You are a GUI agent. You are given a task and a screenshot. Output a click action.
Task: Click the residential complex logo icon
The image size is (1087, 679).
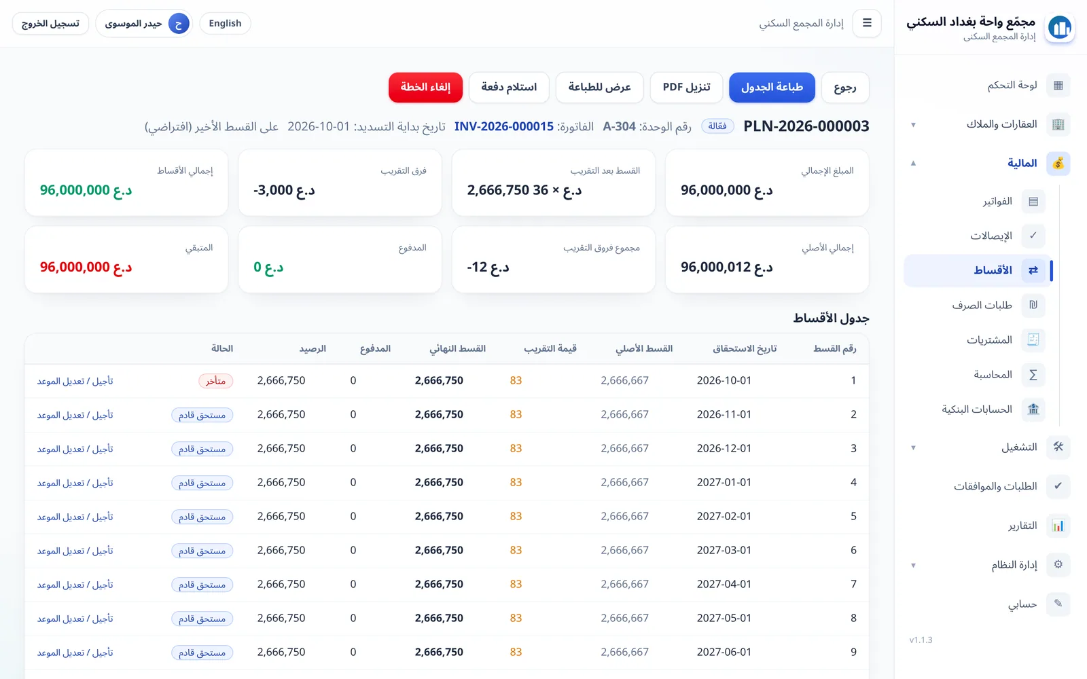tap(1060, 28)
